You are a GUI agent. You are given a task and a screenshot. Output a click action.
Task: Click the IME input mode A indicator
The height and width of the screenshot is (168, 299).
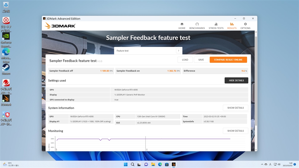click(270, 164)
